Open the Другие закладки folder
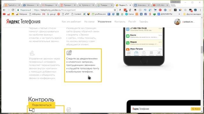 click(x=192, y=14)
